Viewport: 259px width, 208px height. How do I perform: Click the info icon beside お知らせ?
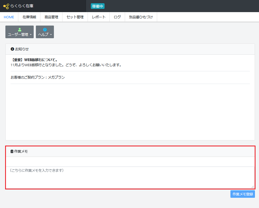pyautogui.click(x=12, y=49)
